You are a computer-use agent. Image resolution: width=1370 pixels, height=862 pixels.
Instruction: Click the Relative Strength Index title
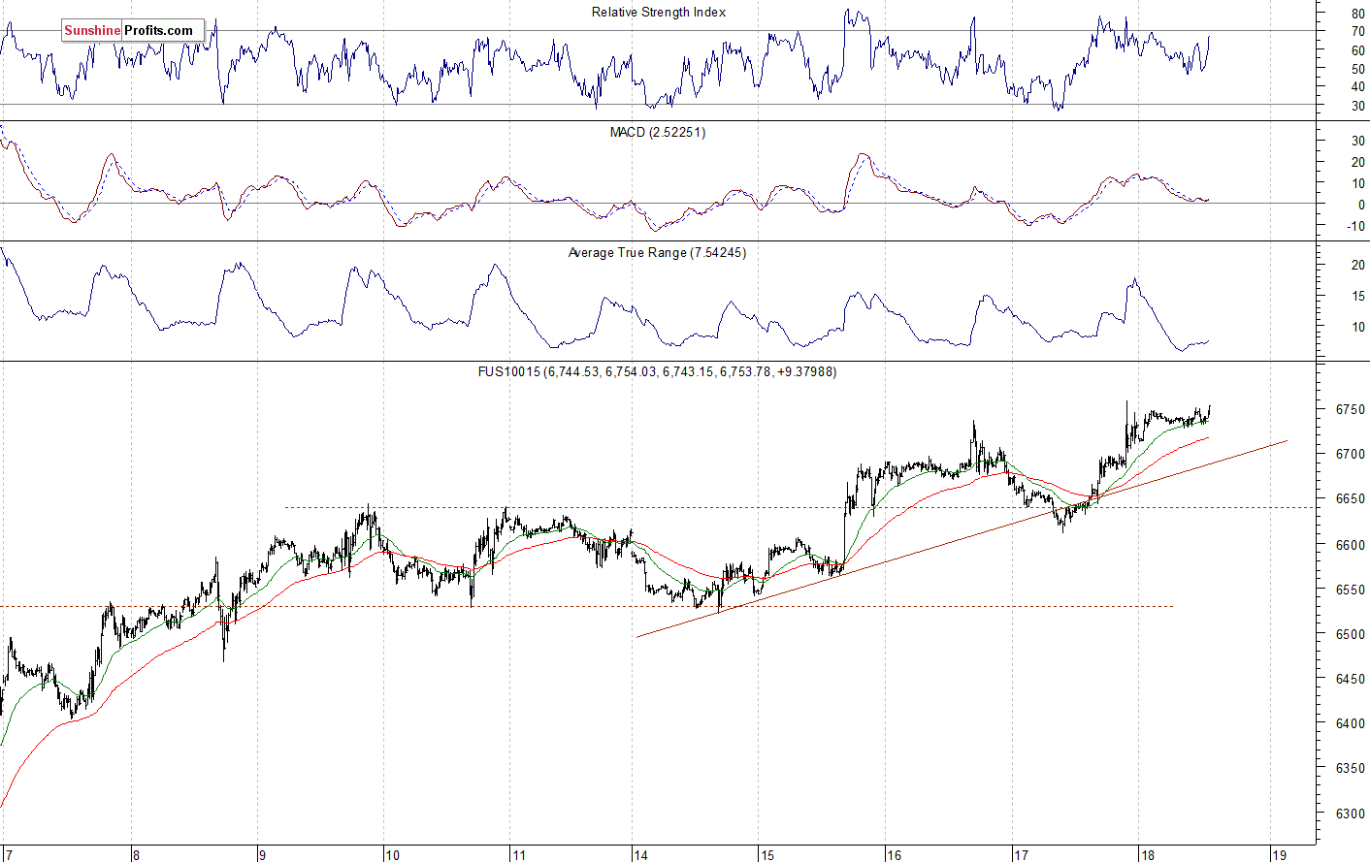[x=659, y=12]
